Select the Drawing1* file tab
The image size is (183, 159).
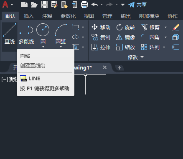tap(83, 68)
